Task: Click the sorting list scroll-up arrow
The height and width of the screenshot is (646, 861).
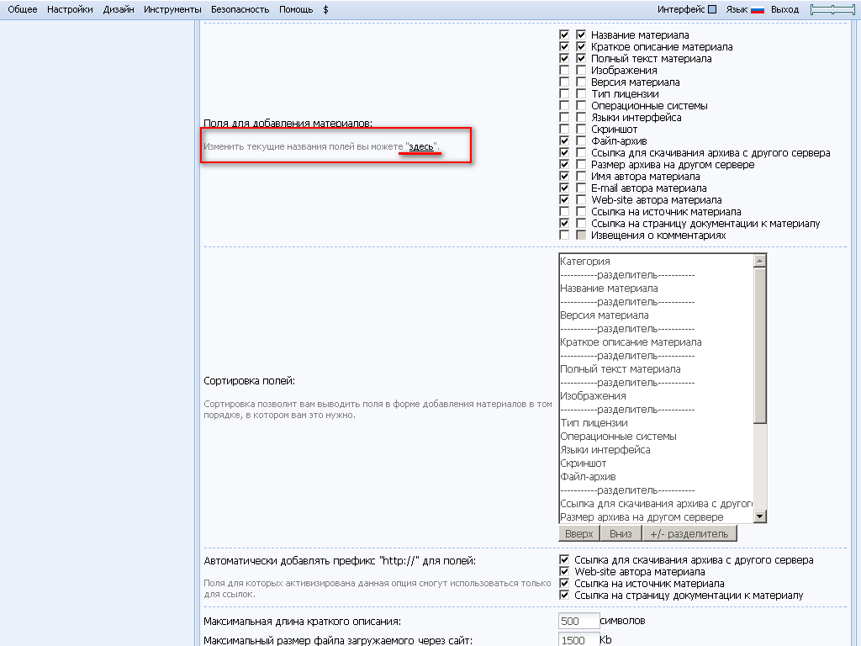Action: [760, 261]
